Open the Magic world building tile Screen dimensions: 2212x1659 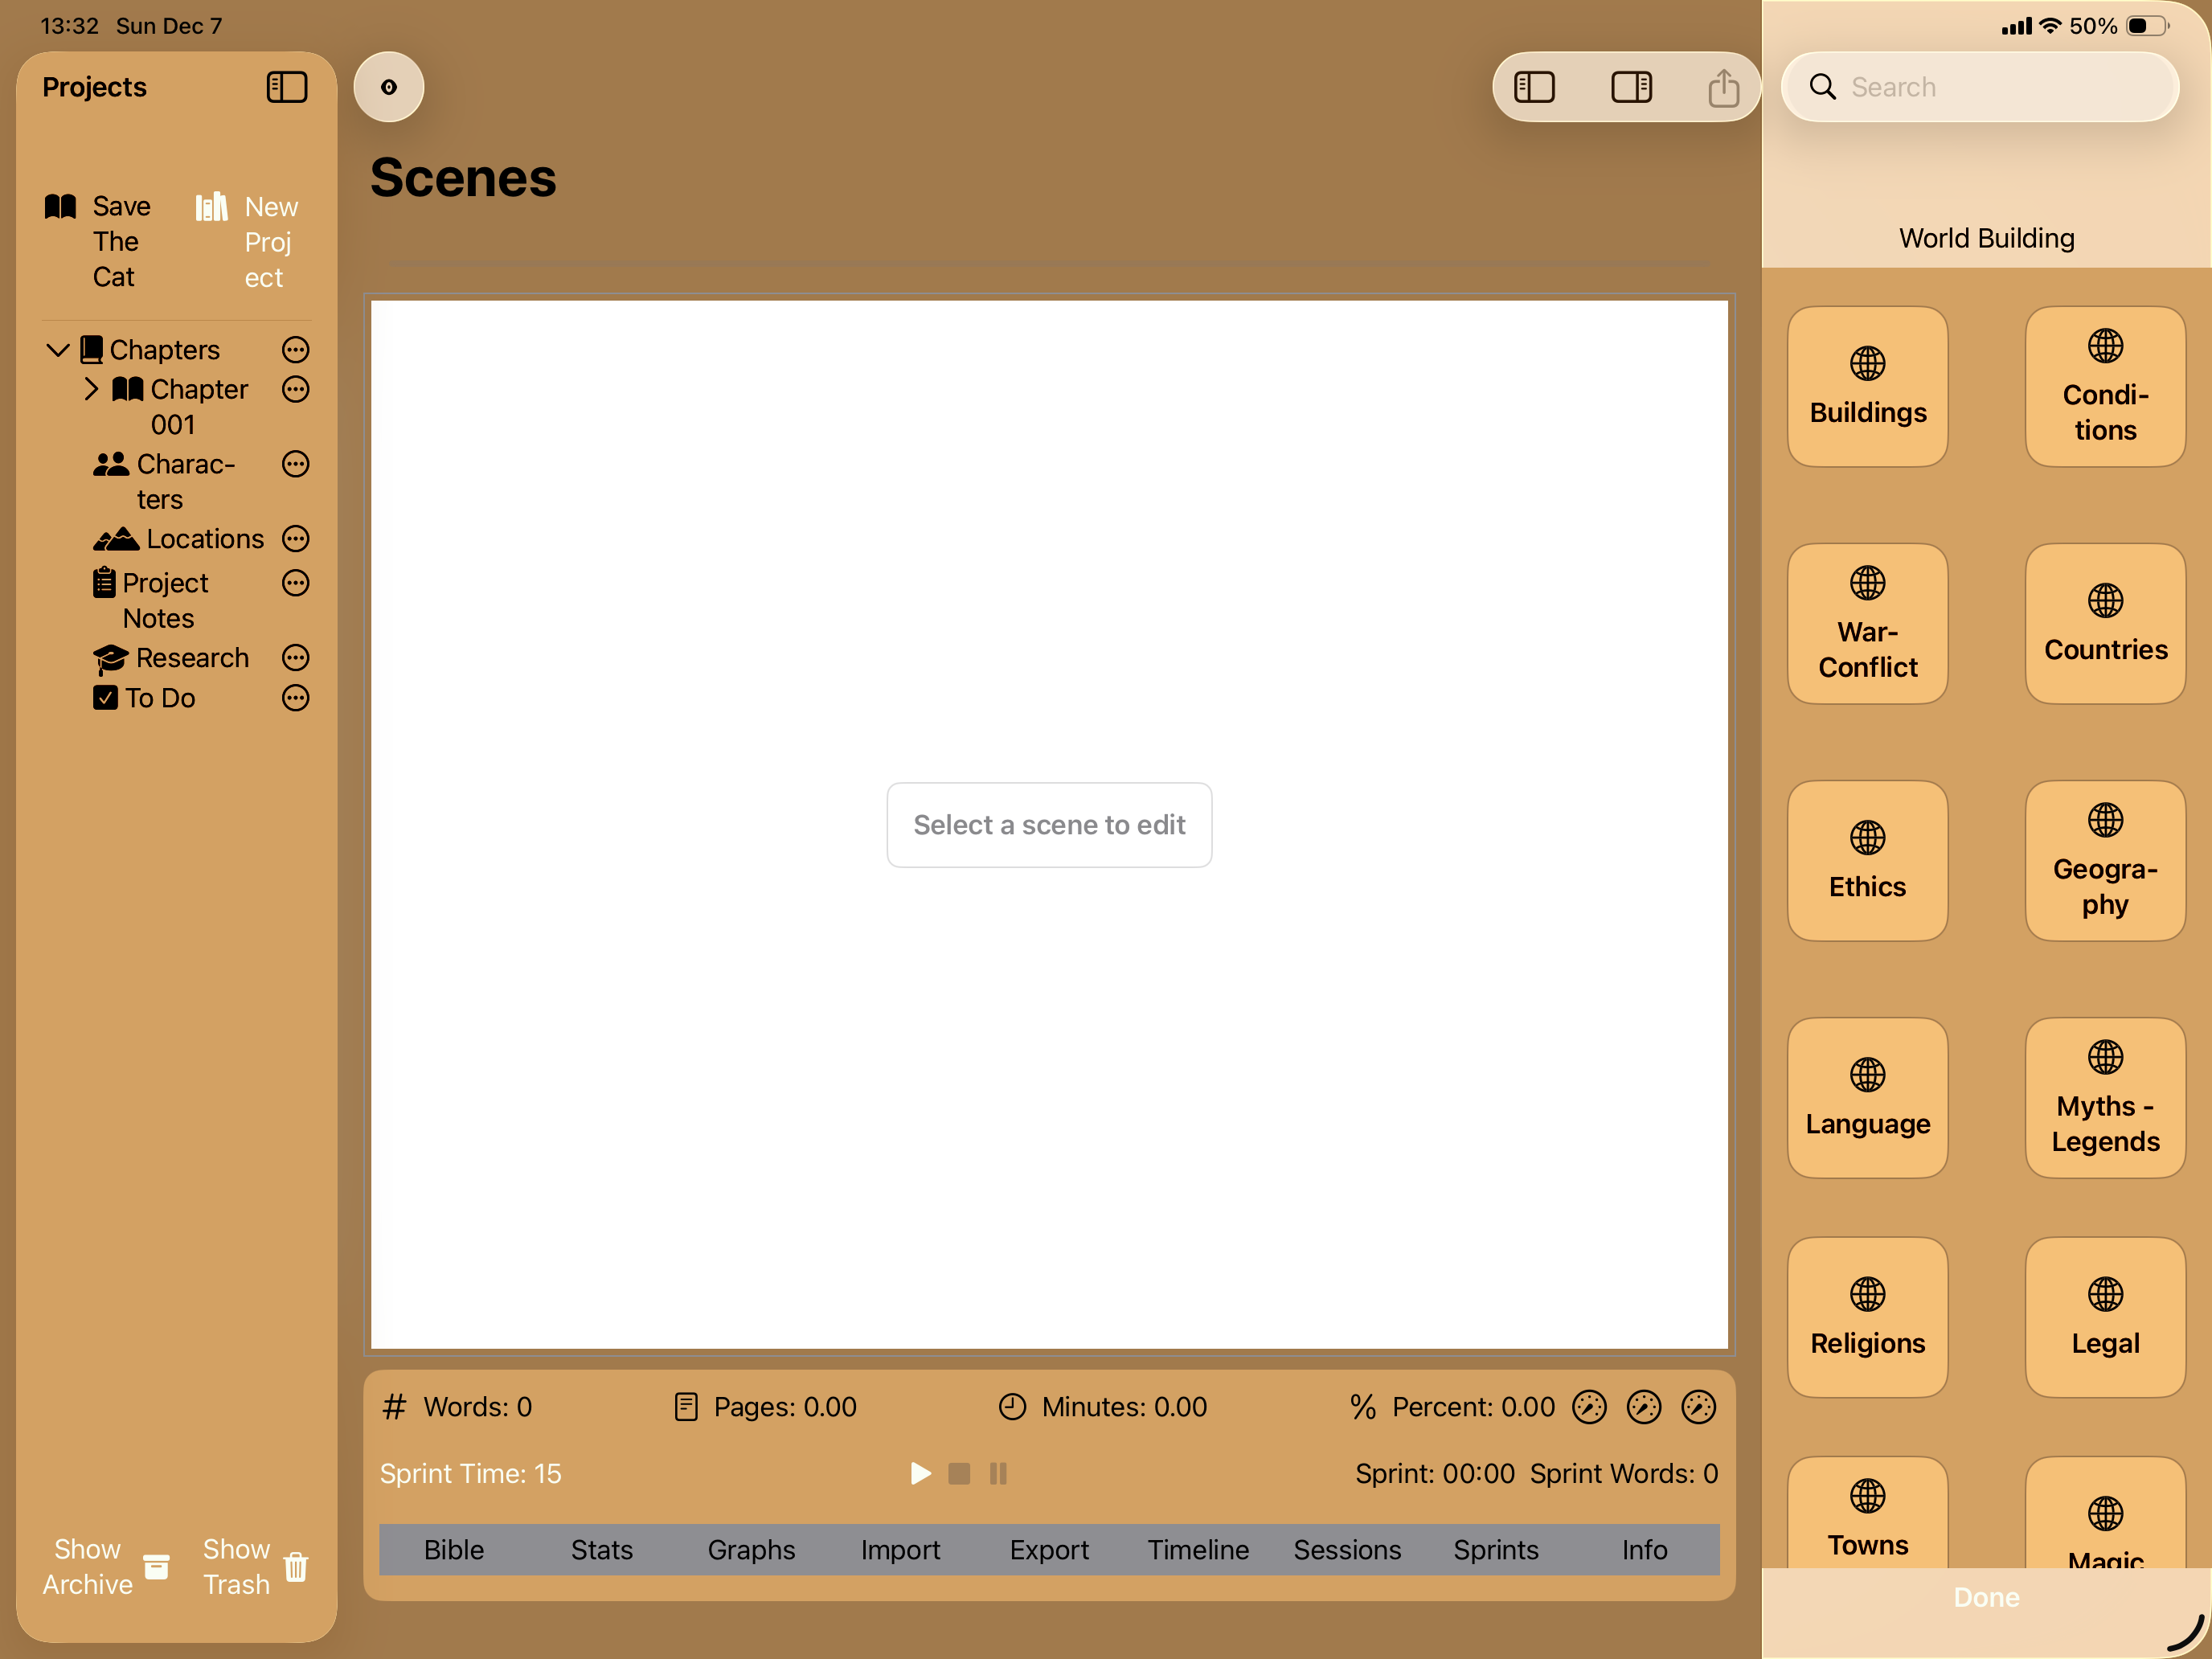[2104, 1520]
